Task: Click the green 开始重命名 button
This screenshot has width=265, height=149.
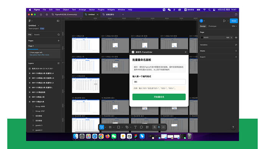Action: (x=159, y=97)
